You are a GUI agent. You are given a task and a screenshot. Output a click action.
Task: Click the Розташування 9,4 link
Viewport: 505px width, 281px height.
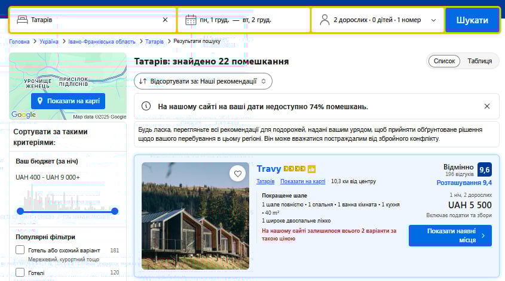click(464, 183)
